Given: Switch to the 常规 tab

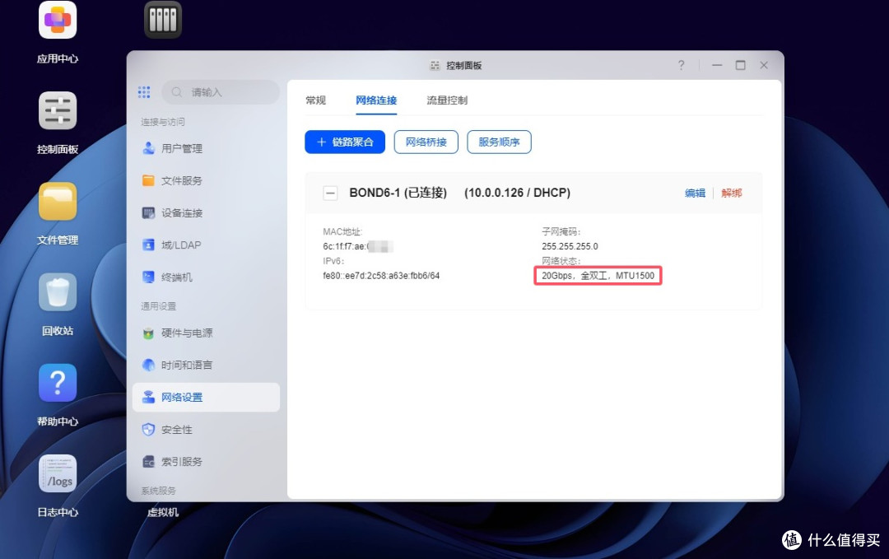Looking at the screenshot, I should point(316,100).
